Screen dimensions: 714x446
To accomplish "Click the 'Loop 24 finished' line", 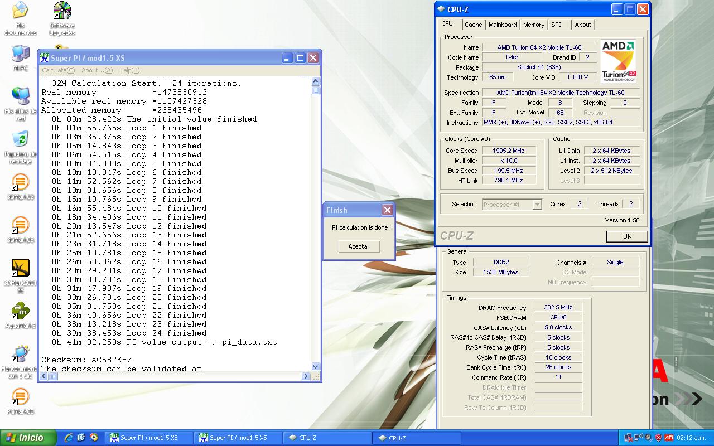I will click(x=129, y=333).
